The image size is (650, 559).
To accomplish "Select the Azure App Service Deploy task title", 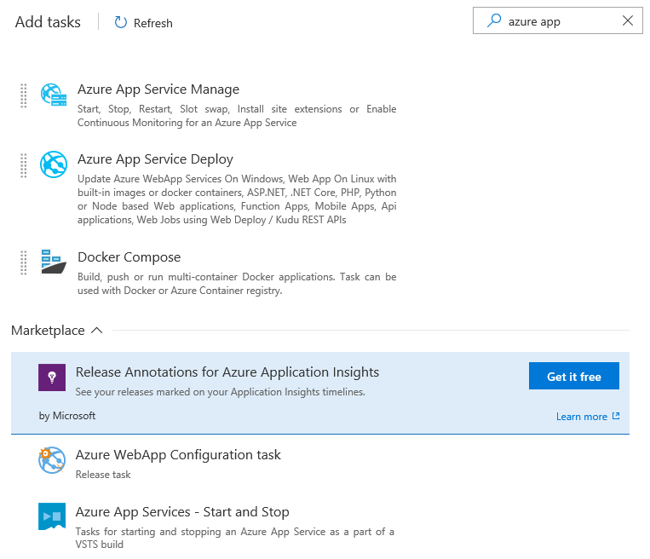I will point(155,159).
